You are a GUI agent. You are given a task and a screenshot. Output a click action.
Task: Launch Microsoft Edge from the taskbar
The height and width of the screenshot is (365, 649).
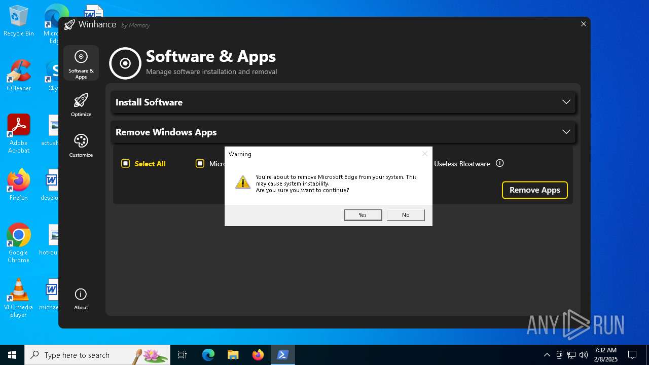tap(208, 355)
